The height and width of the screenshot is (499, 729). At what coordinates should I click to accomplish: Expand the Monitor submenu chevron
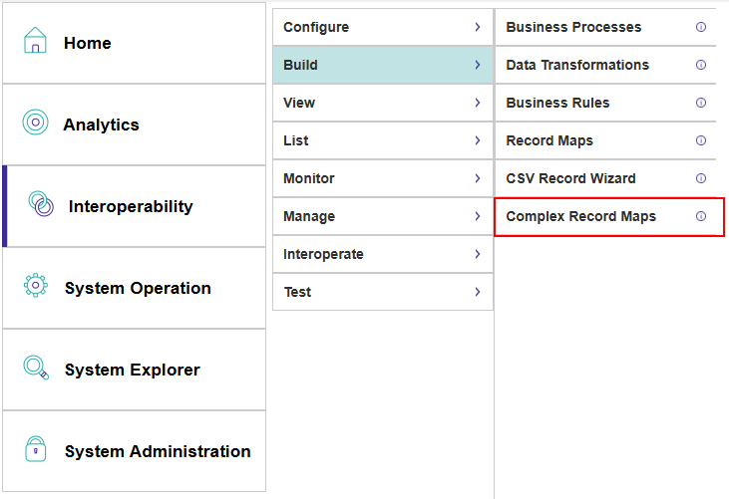(479, 178)
